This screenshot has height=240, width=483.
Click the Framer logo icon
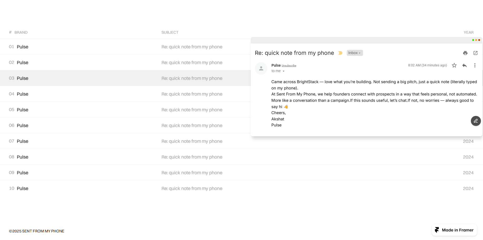click(437, 230)
